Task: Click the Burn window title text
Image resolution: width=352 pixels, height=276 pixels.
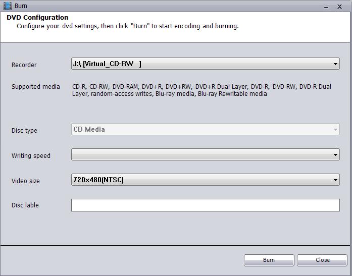Action: 21,6
